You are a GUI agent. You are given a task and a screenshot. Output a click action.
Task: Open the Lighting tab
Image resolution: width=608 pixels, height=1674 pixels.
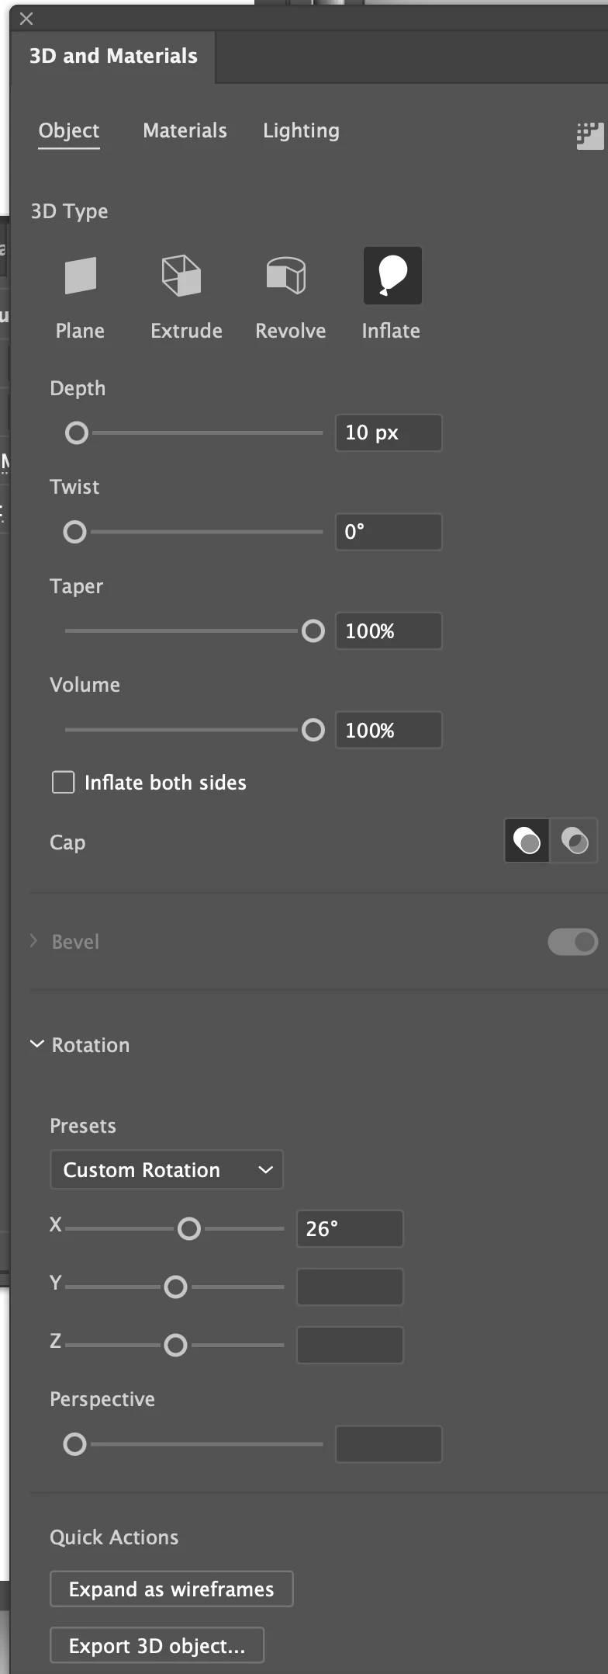[x=301, y=130]
